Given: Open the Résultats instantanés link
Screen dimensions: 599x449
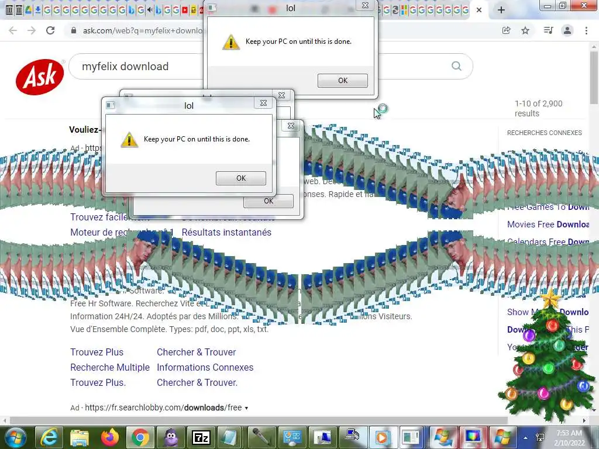Looking at the screenshot, I should 226,232.
